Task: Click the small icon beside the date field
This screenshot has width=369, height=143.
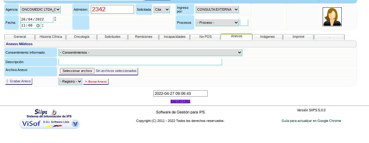Action: tap(55, 19)
